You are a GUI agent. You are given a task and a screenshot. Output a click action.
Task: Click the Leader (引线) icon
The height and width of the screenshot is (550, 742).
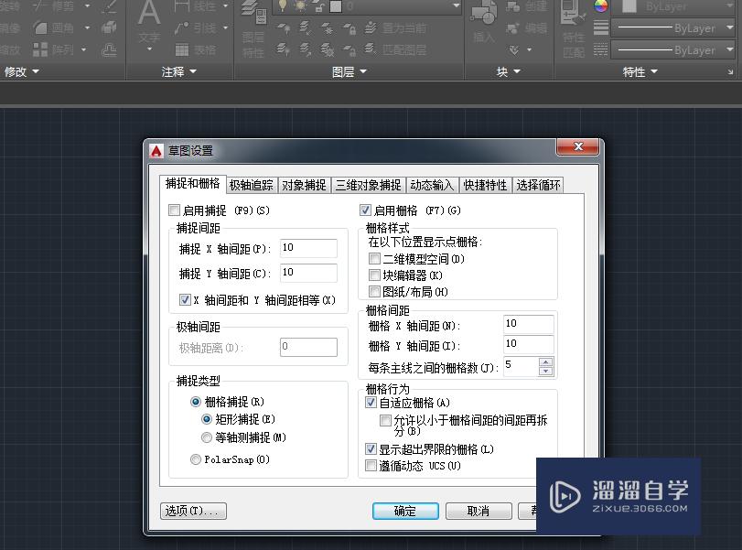click(182, 28)
